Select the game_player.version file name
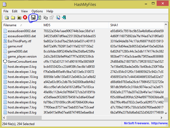 (22, 57)
